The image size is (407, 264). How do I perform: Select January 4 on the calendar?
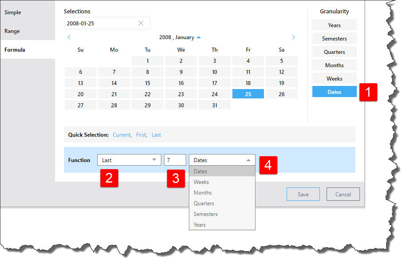point(248,61)
